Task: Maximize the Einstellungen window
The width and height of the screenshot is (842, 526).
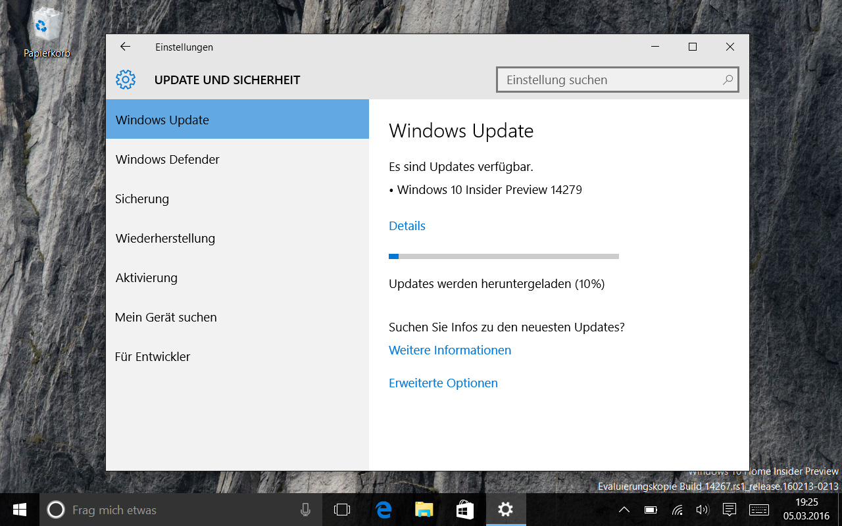Action: 692,47
